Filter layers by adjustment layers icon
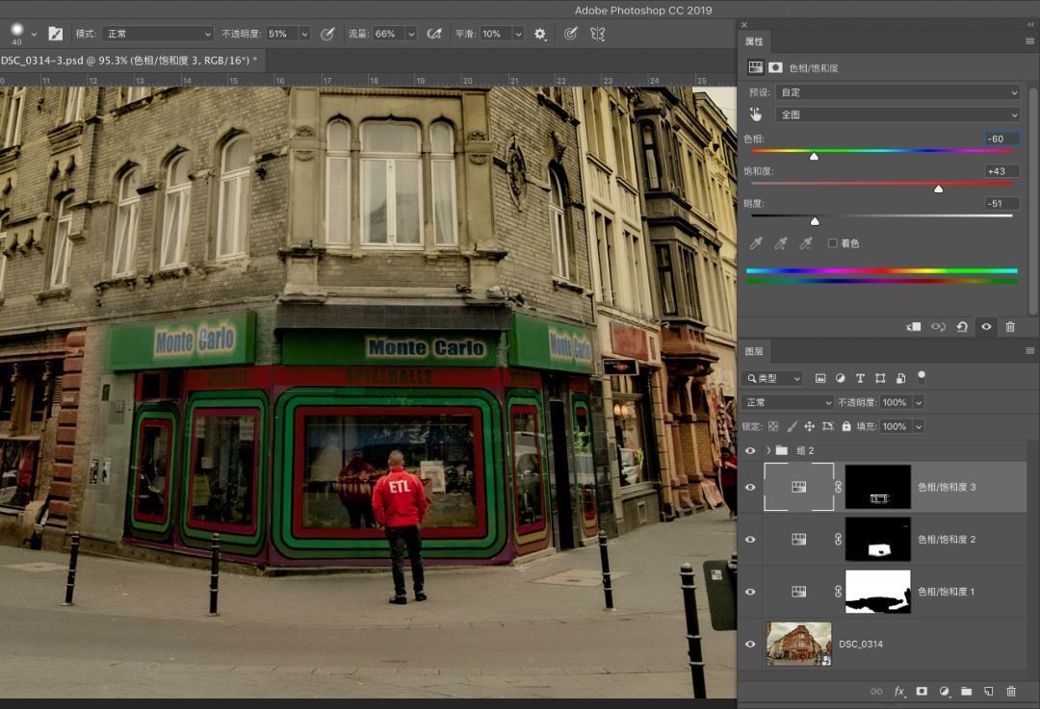The image size is (1040, 709). 841,378
